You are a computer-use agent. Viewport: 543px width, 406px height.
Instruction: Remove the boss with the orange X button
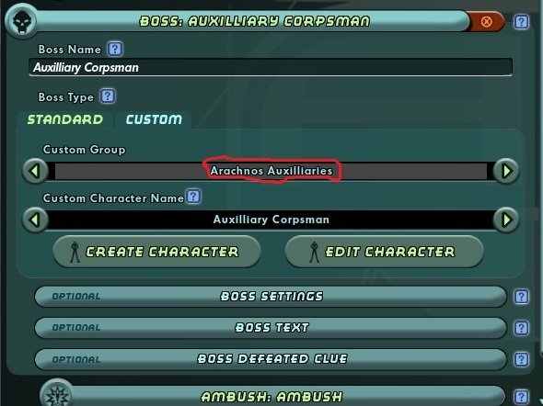pos(486,22)
